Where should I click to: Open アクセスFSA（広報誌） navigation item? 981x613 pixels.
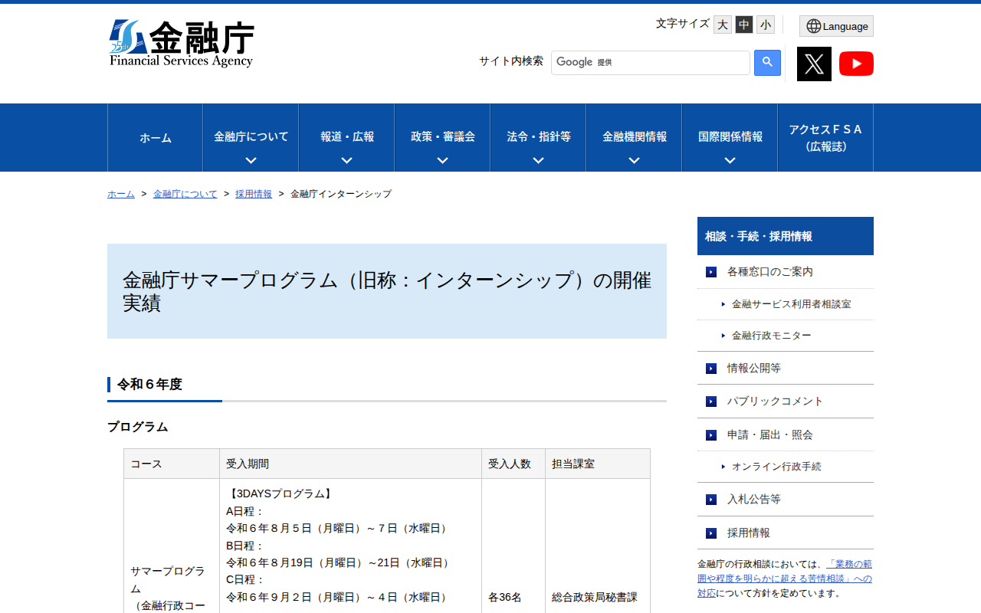tap(825, 138)
